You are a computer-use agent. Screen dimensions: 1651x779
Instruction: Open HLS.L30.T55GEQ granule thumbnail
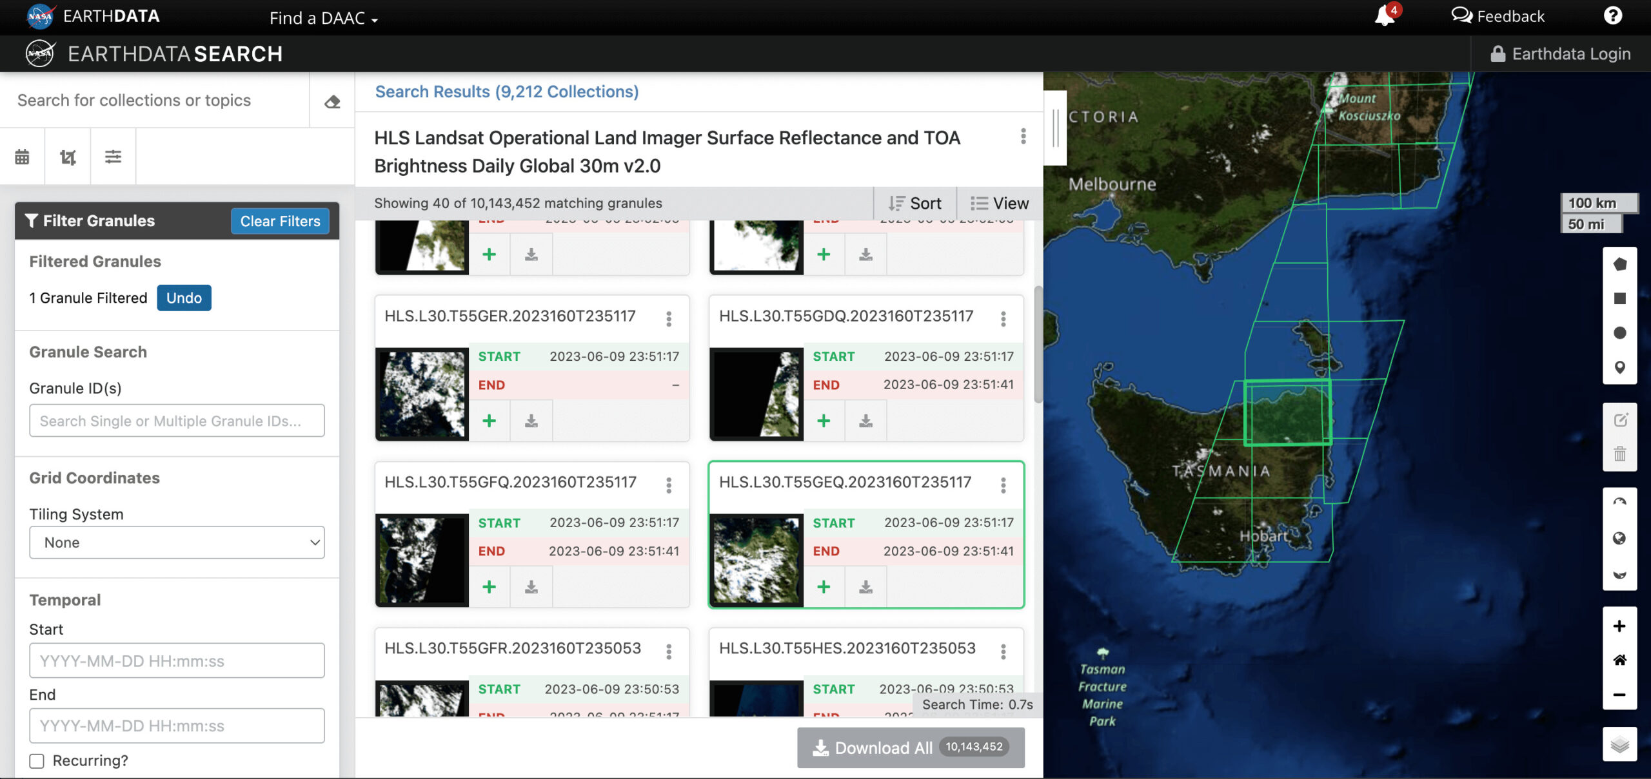[x=756, y=560]
